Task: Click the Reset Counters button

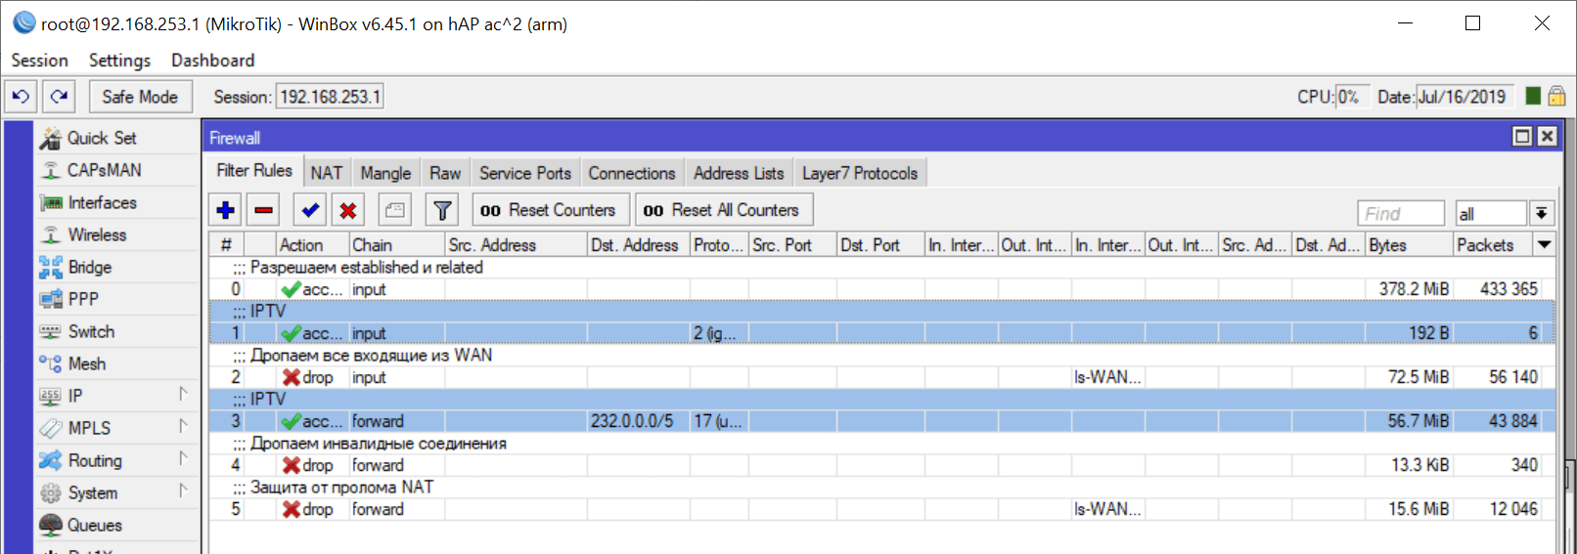Action: [x=551, y=210]
